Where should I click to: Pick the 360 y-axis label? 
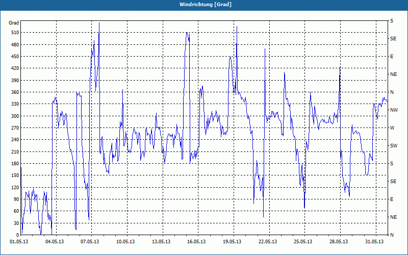(x=15, y=92)
